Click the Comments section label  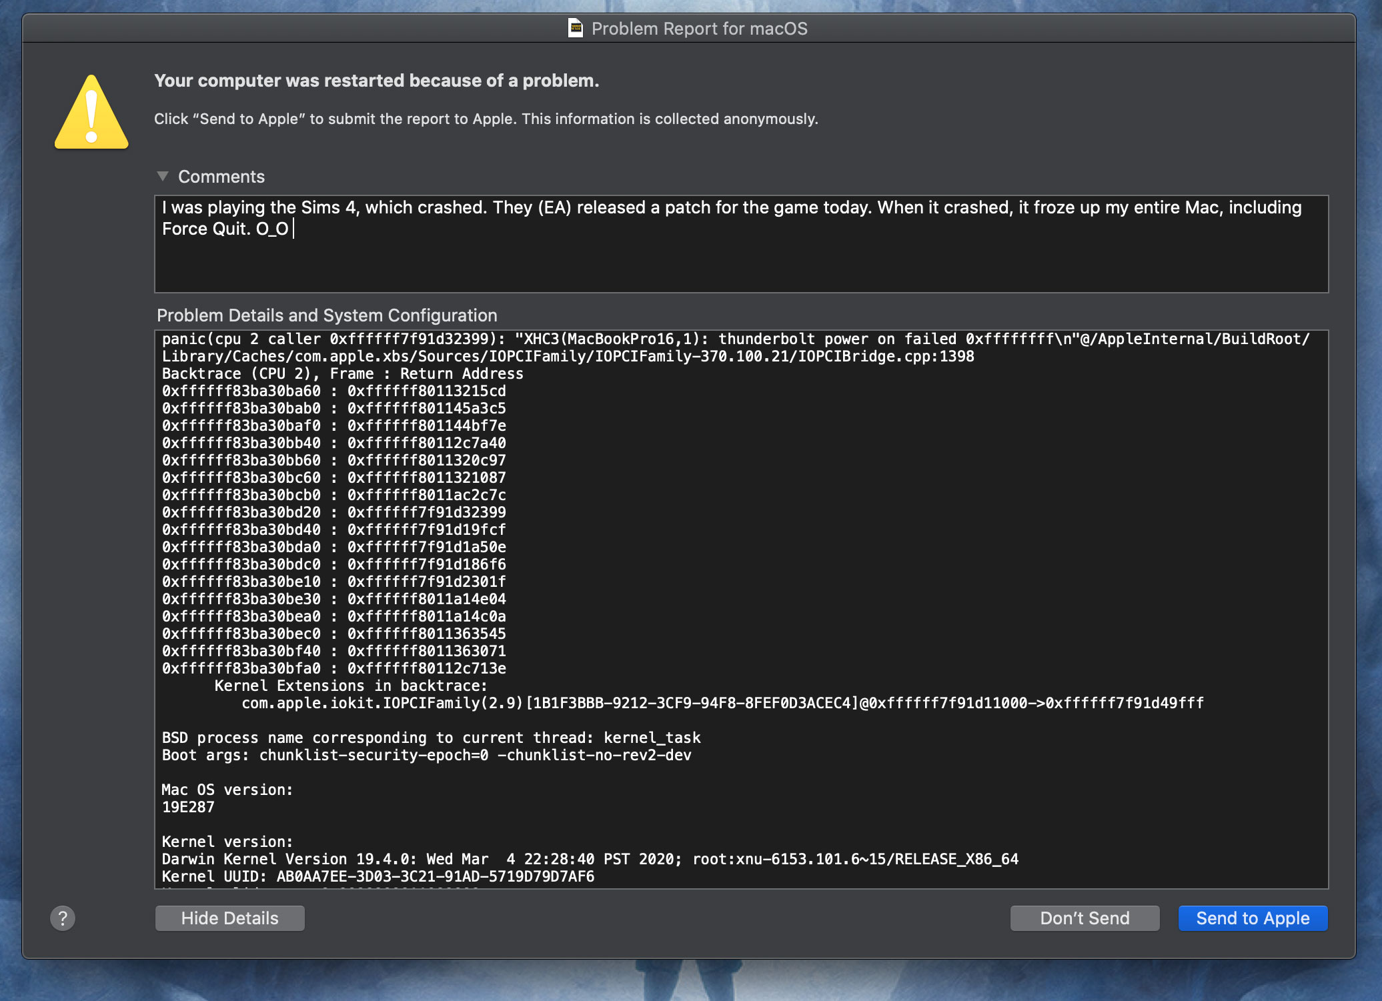221,177
